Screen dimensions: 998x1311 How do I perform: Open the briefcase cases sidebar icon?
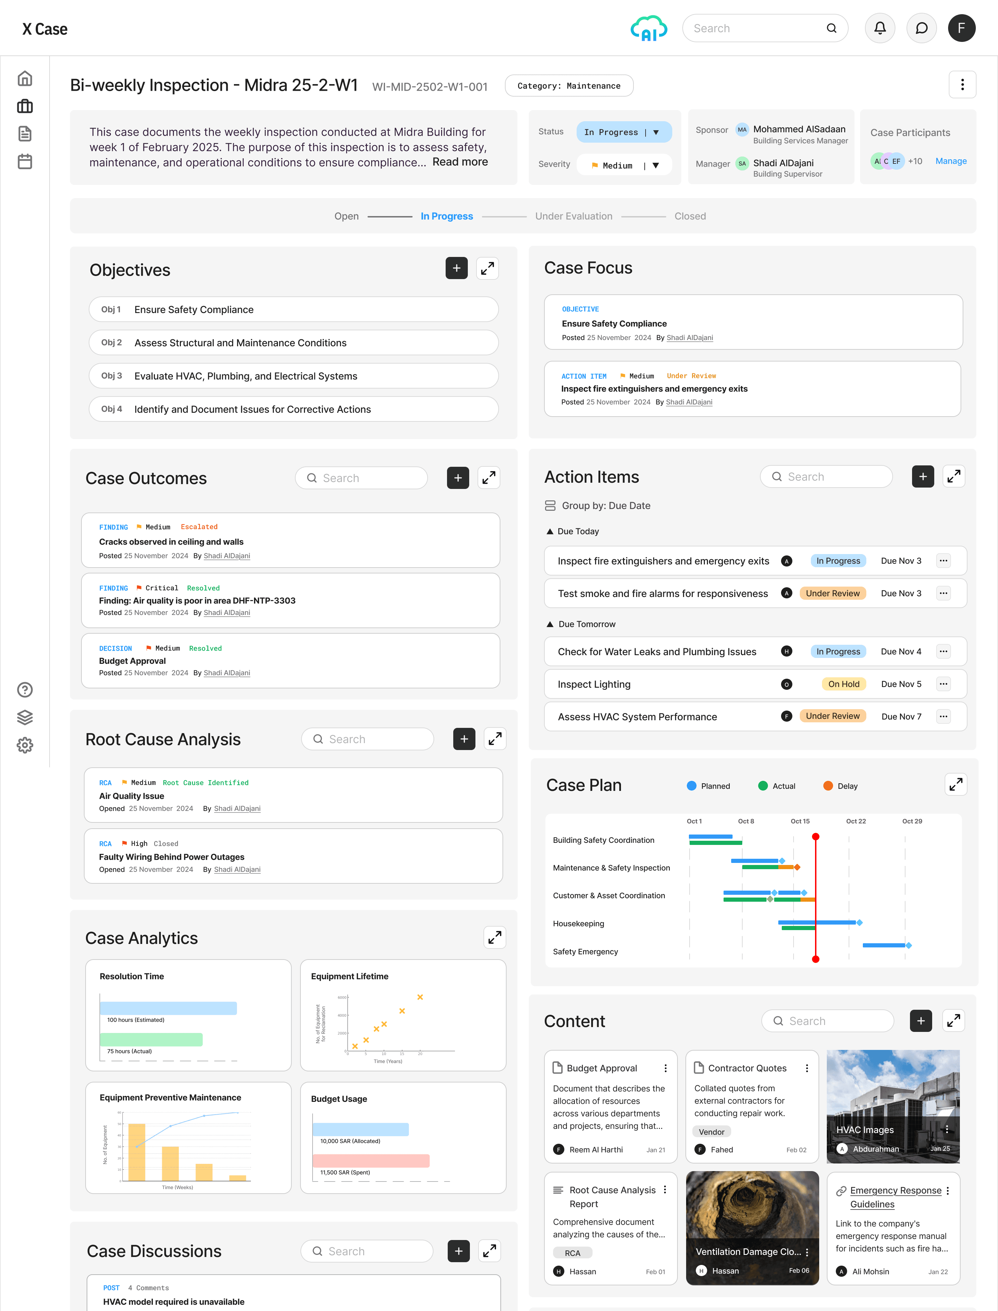click(25, 106)
